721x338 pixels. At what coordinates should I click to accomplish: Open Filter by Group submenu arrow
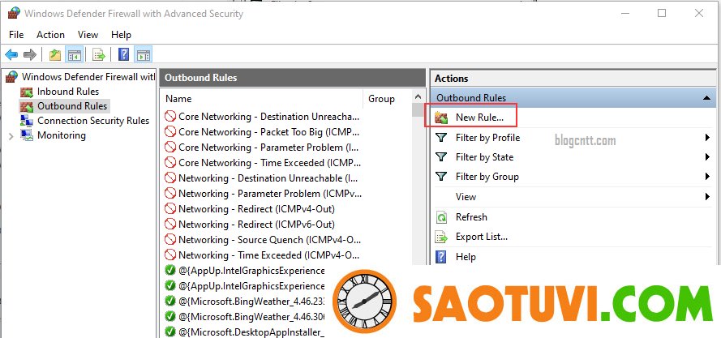tap(707, 177)
